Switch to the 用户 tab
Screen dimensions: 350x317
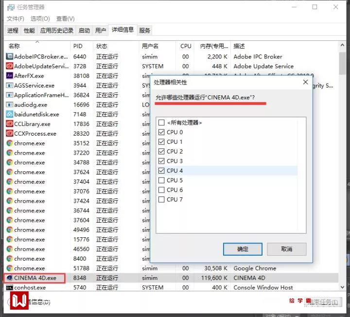(x=101, y=30)
